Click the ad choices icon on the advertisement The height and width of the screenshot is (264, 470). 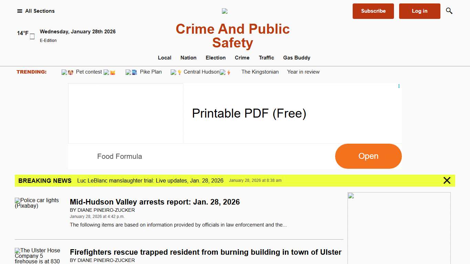[x=398, y=86]
